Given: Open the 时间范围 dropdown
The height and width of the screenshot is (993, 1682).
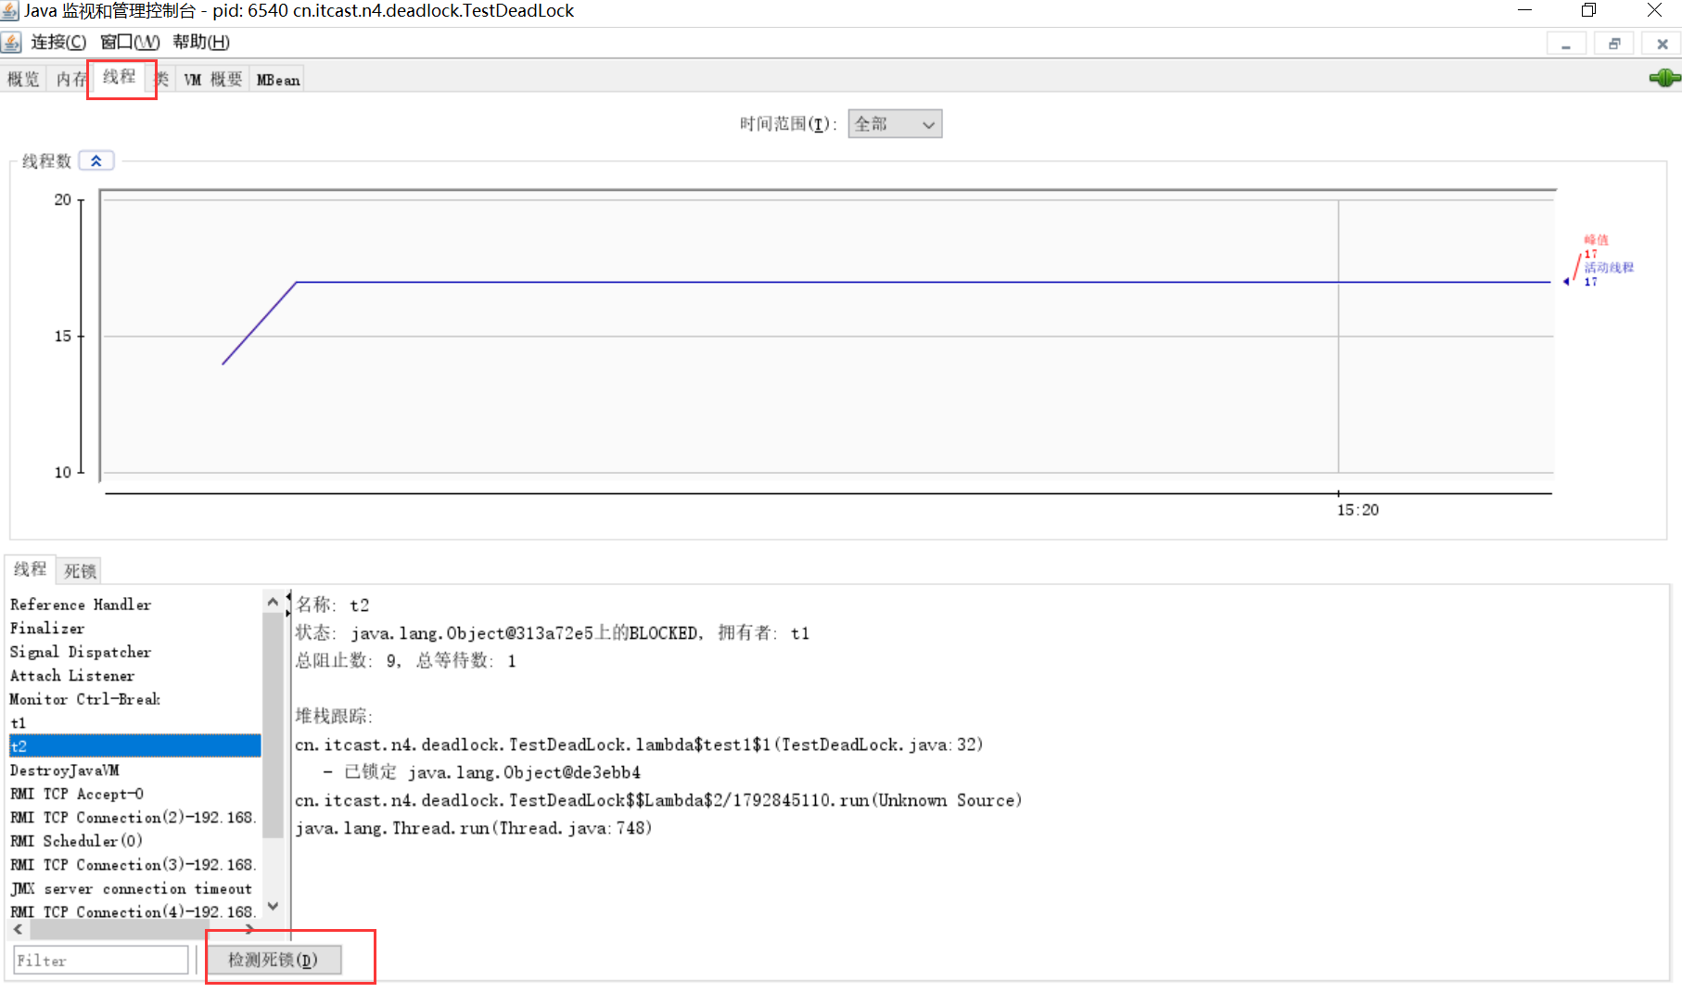Looking at the screenshot, I should click(x=895, y=124).
